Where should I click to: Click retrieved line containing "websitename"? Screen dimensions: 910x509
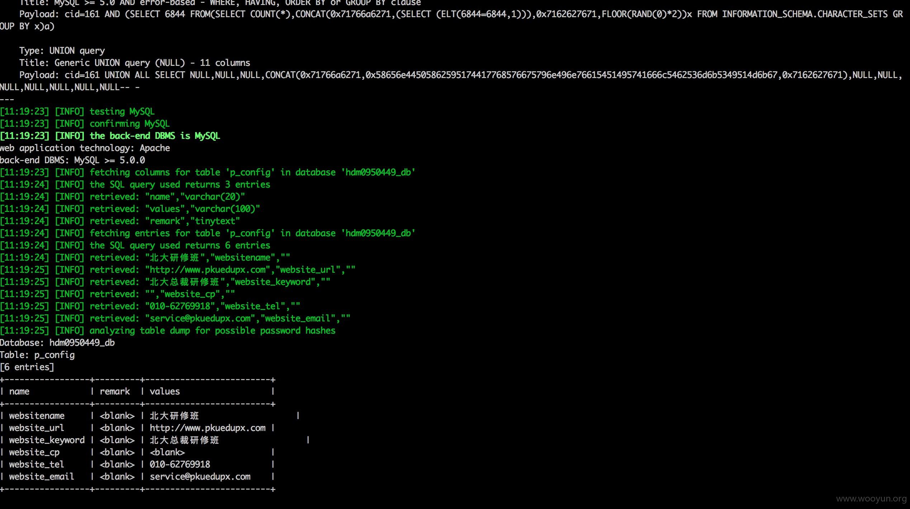(x=145, y=258)
